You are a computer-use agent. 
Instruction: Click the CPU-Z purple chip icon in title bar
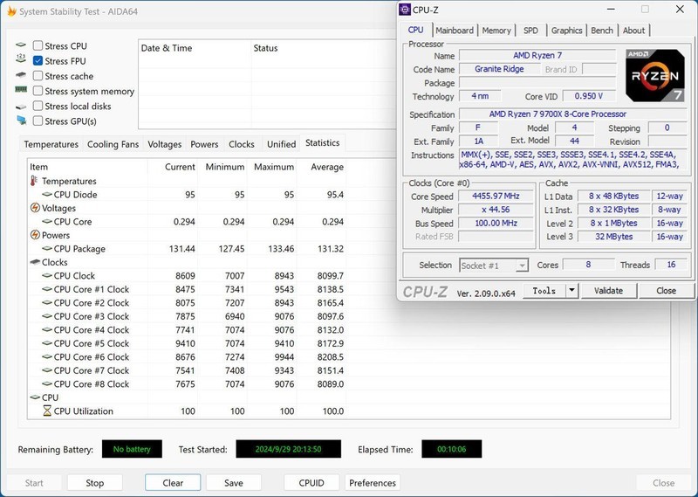[x=405, y=9]
